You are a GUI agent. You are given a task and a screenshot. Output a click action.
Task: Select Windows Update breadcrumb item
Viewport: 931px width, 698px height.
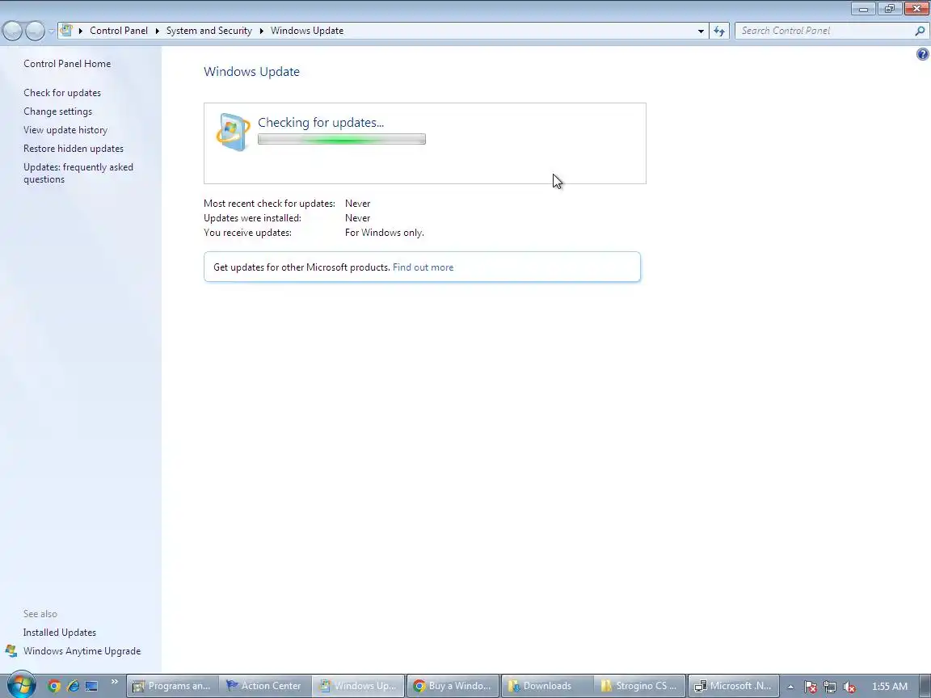pos(307,31)
